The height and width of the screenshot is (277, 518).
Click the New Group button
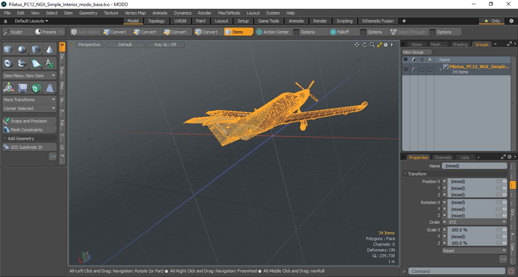pyautogui.click(x=417, y=52)
